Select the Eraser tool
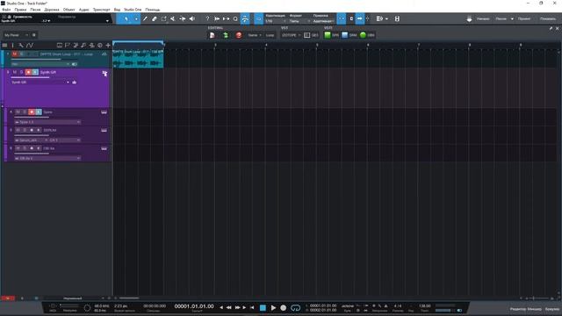This screenshot has height=316, width=562. tap(155, 18)
